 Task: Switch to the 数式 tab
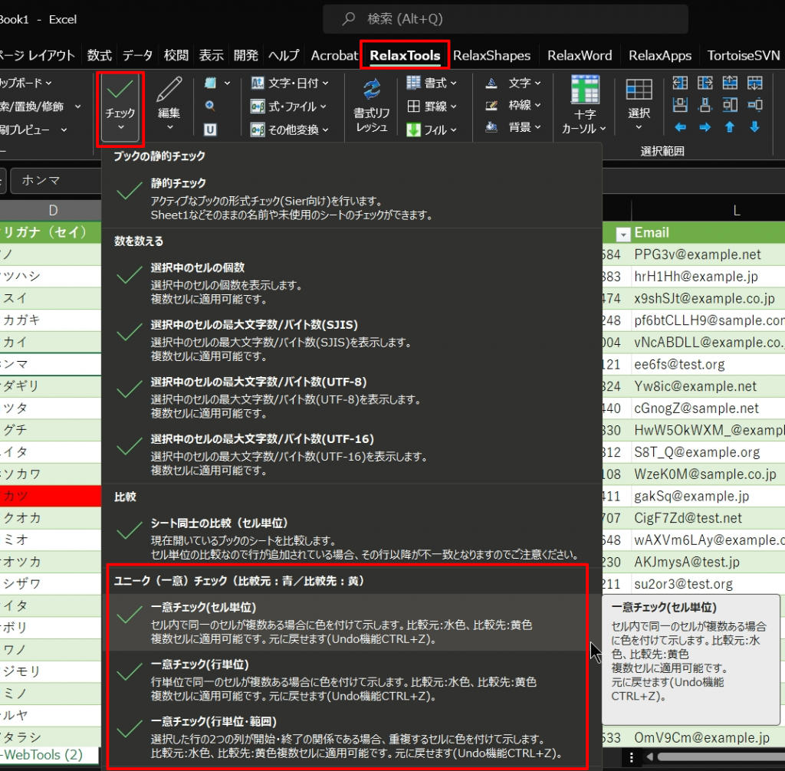click(99, 55)
